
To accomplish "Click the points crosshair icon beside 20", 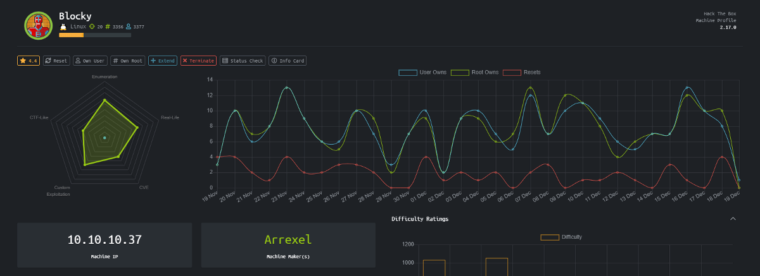I will click(x=92, y=27).
